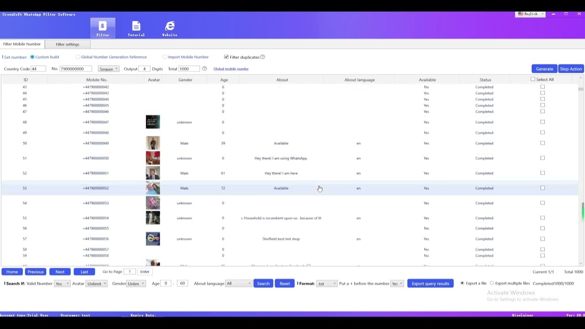
Task: Sort by Age column header
Action: click(224, 80)
